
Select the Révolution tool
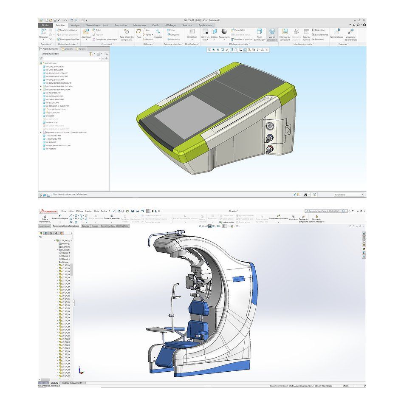tap(174, 40)
